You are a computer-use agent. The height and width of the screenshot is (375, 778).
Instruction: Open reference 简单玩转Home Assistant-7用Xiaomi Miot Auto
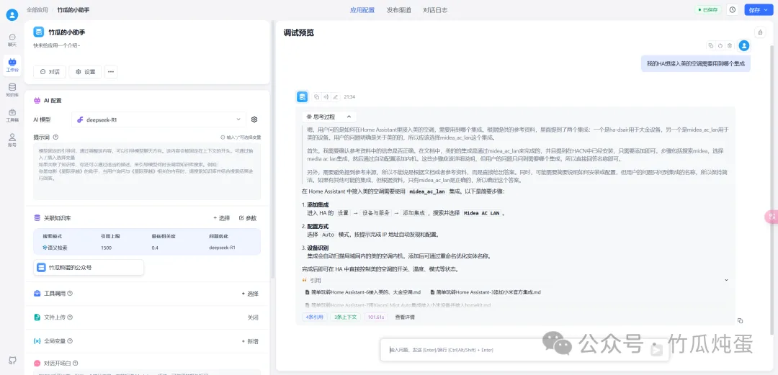[x=398, y=305]
